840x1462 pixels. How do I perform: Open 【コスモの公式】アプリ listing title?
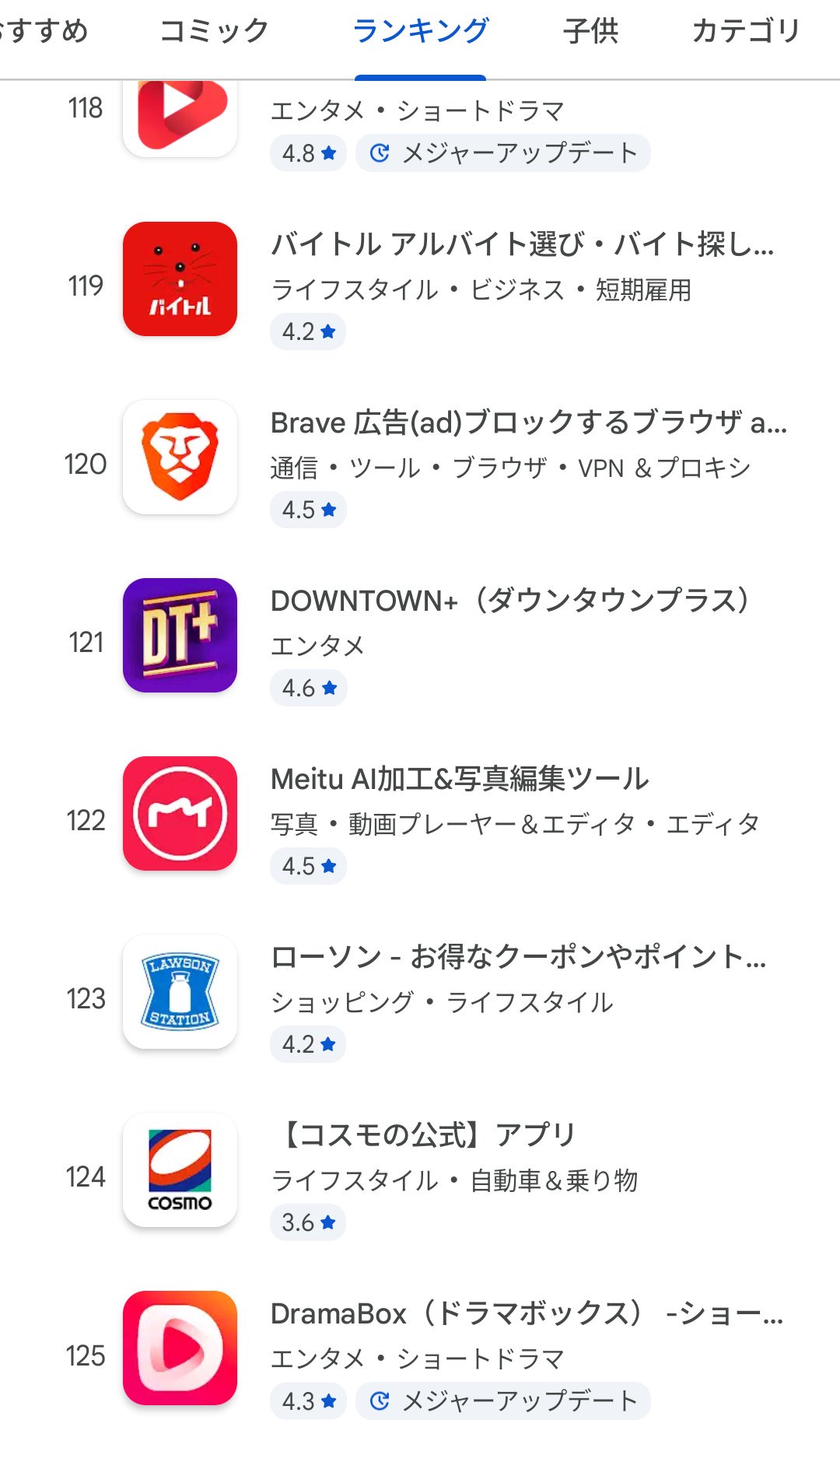(x=425, y=1135)
